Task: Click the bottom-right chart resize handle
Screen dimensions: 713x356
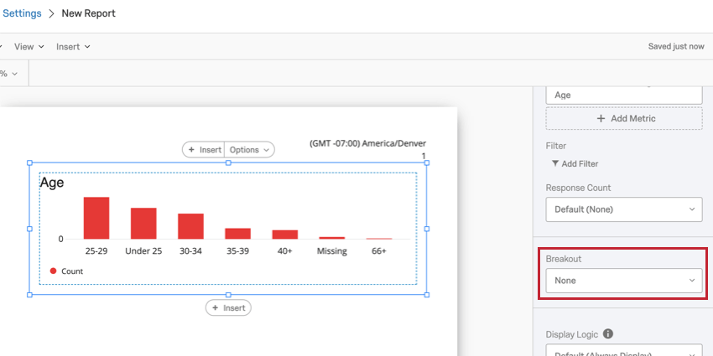Action: click(x=426, y=295)
